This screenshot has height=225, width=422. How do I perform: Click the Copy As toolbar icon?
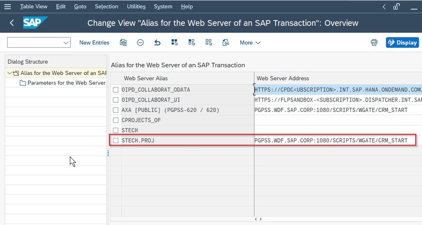[x=123, y=43]
